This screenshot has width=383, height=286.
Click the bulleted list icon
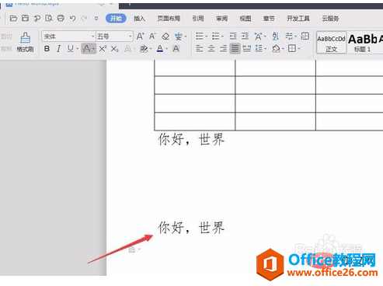pyautogui.click(x=200, y=36)
